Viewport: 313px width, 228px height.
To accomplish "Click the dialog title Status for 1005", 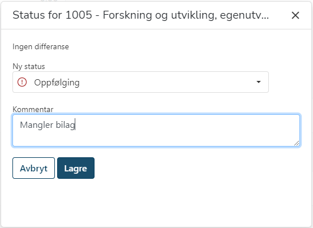I will click(x=52, y=15).
